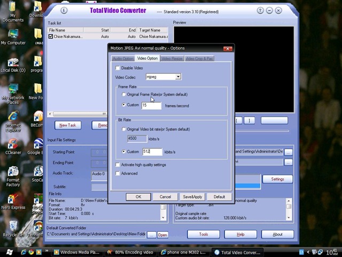Open the New Folder icon on desktop
This screenshot has height=257, width=342.
[37, 92]
